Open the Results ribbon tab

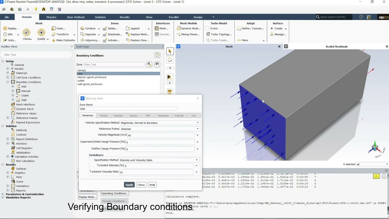click(125, 17)
